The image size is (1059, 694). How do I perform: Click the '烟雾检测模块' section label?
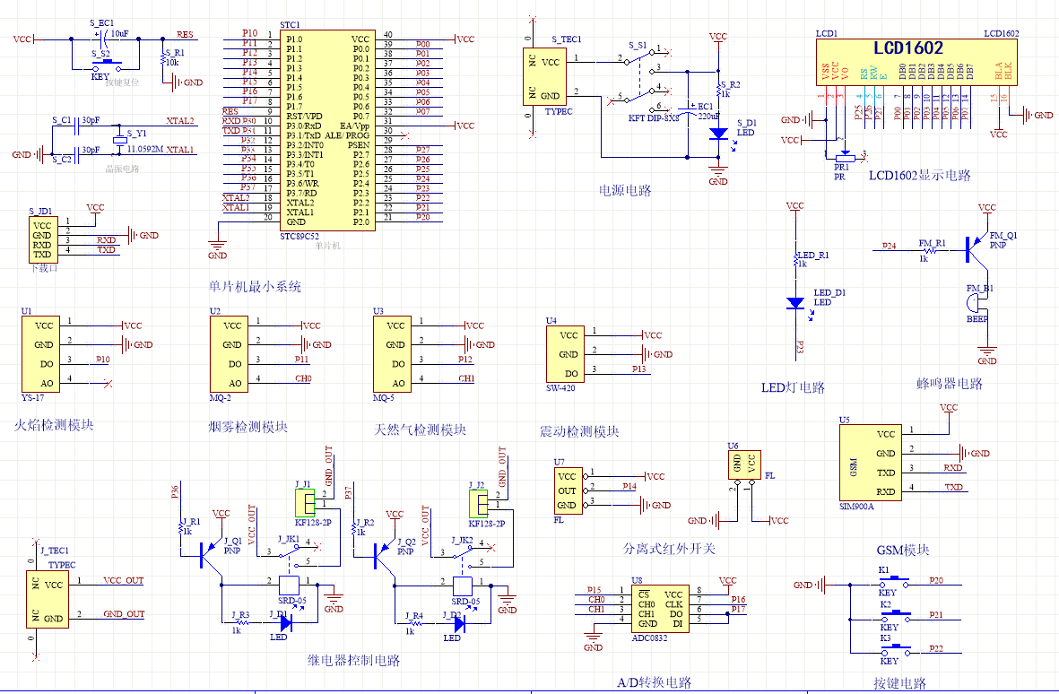point(247,427)
